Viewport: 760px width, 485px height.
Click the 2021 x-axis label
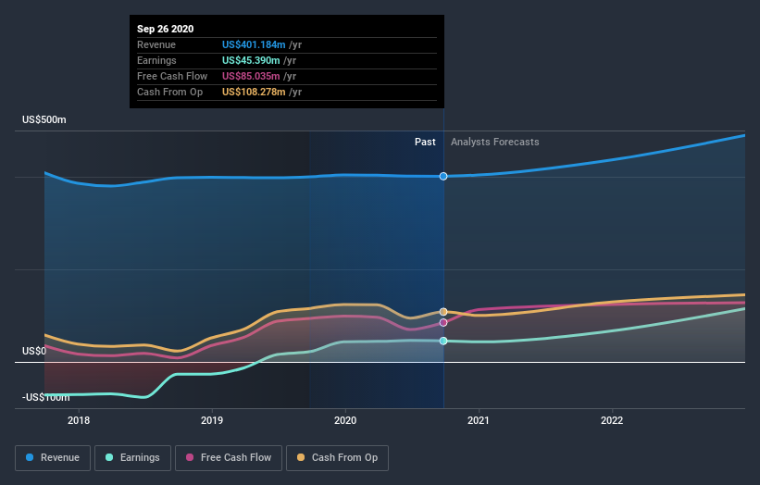pyautogui.click(x=479, y=420)
